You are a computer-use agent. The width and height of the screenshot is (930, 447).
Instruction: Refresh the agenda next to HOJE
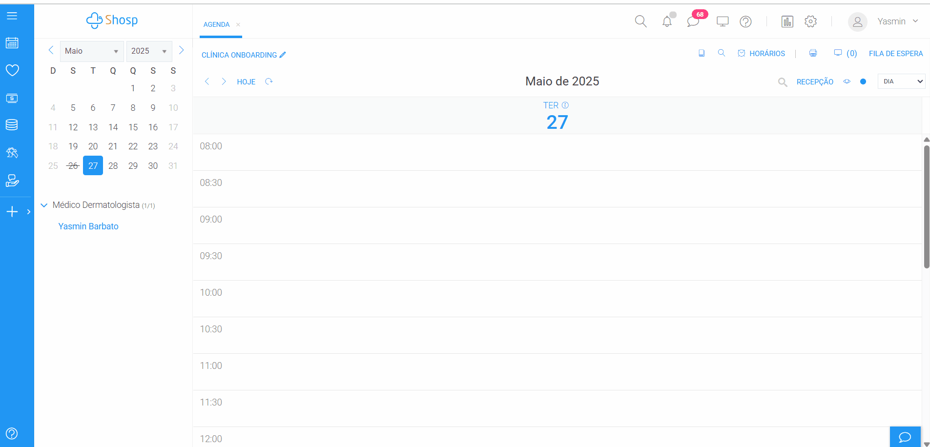[x=269, y=81]
